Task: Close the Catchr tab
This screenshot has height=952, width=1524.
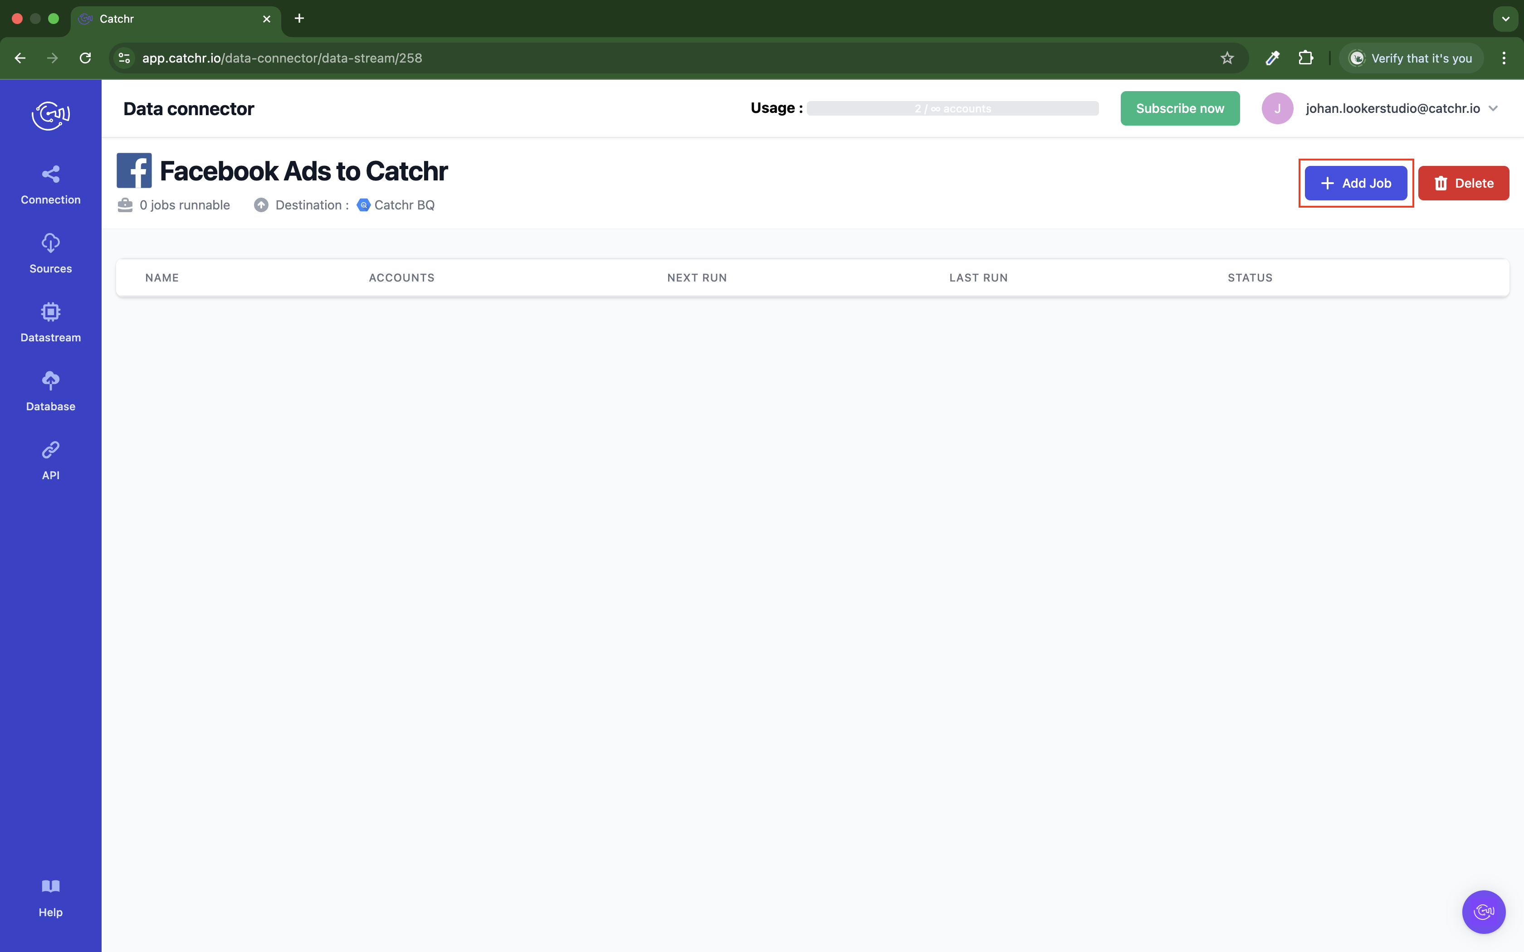Action: pyautogui.click(x=267, y=19)
